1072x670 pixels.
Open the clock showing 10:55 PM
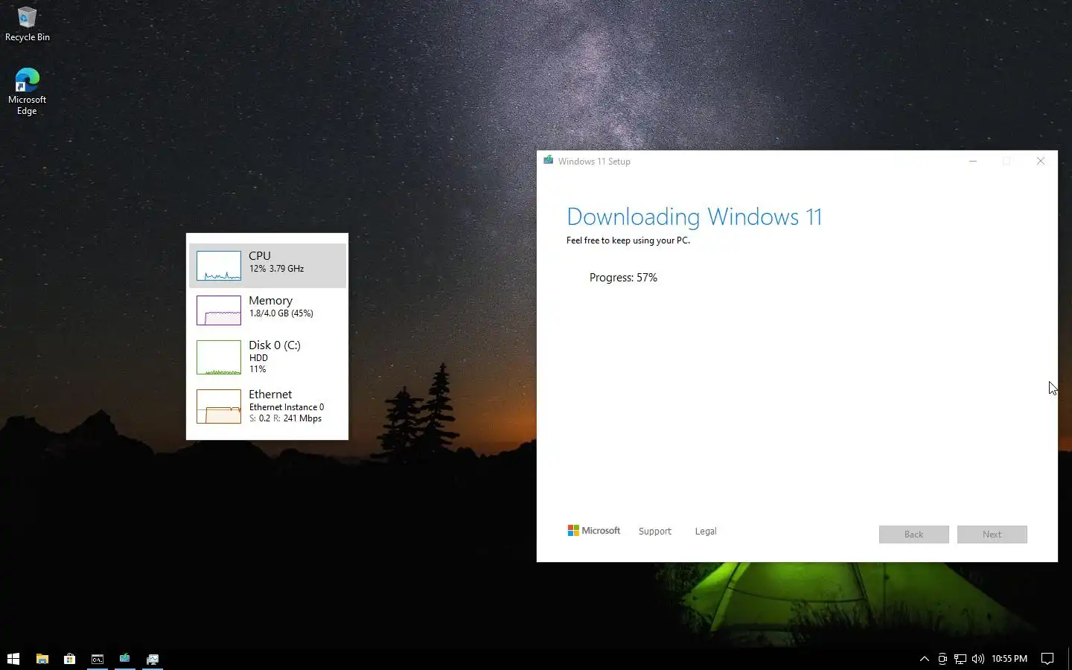tap(1009, 659)
